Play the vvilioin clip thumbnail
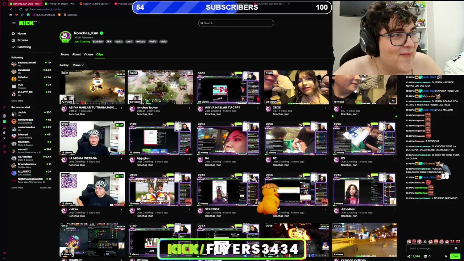The image size is (464, 261). (92, 189)
